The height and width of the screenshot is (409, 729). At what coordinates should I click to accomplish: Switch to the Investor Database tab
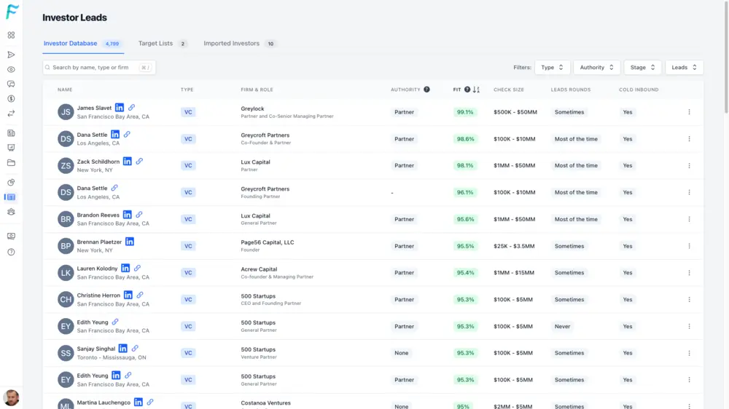coord(82,44)
